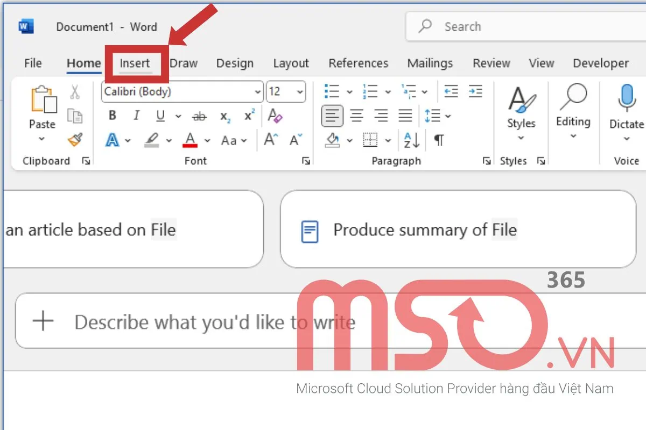The height and width of the screenshot is (430, 646).
Task: Open the font color red swatch
Action: pyautogui.click(x=191, y=141)
